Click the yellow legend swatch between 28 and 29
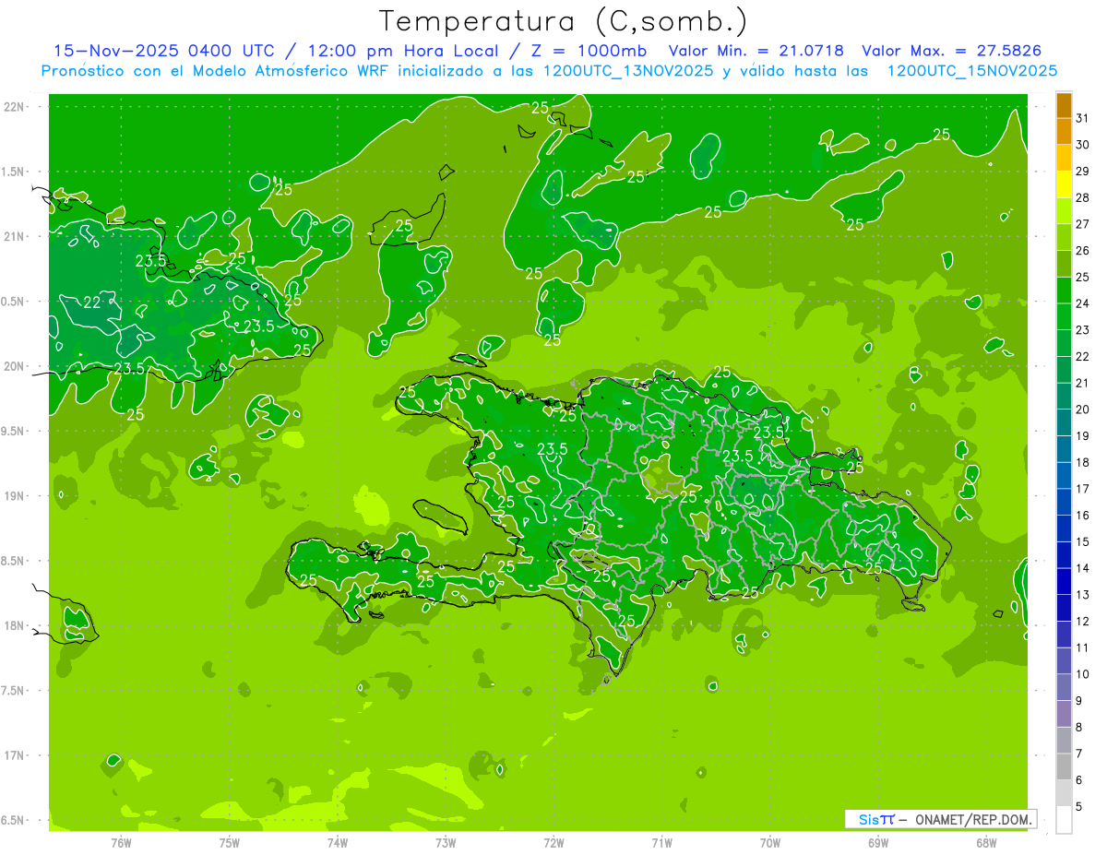 point(1064,184)
